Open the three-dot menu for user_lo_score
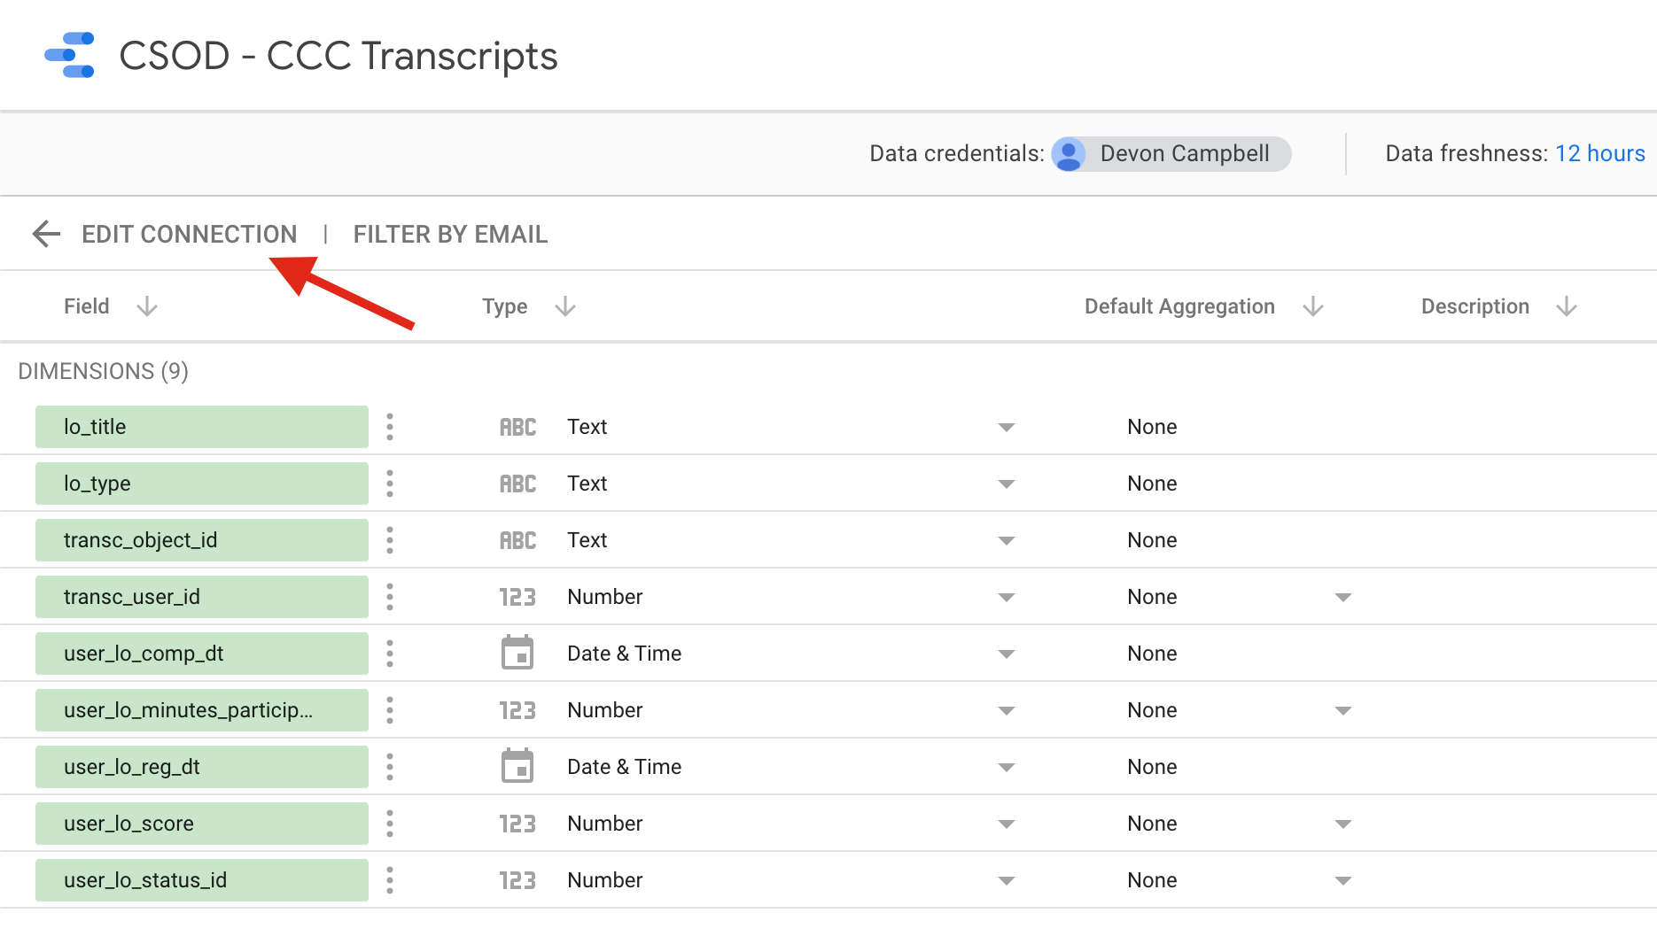The height and width of the screenshot is (944, 1657). pyautogui.click(x=390, y=824)
